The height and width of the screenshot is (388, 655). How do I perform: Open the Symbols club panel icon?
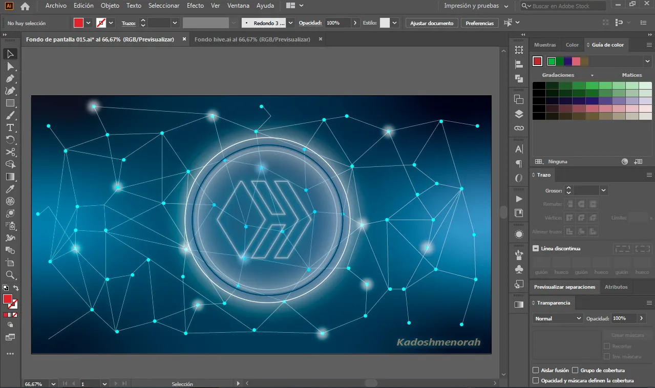[x=519, y=269]
